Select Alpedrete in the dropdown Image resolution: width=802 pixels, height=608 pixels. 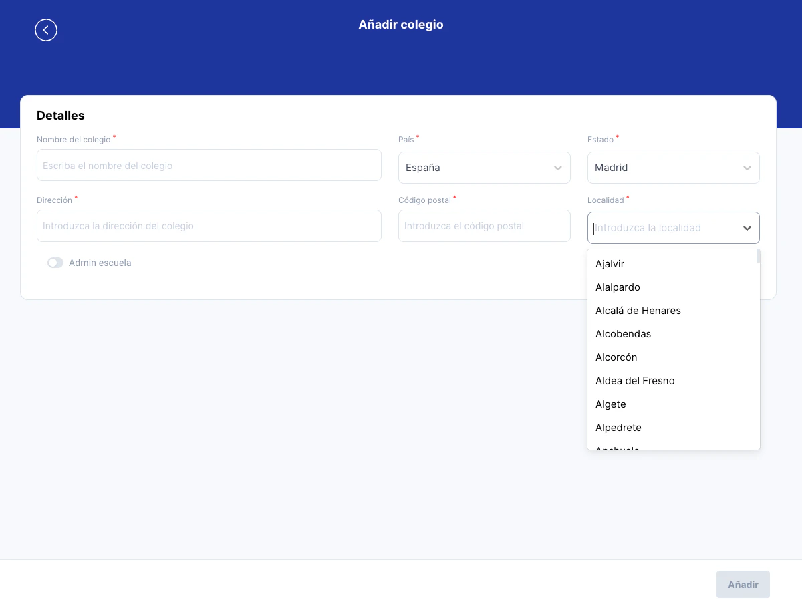pyautogui.click(x=618, y=427)
